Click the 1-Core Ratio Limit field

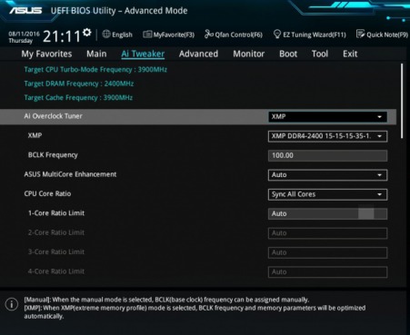(327, 213)
